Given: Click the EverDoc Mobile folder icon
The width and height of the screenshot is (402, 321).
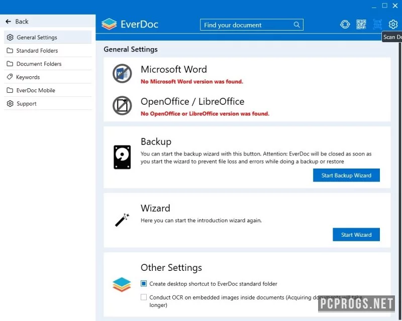Looking at the screenshot, I should point(10,90).
